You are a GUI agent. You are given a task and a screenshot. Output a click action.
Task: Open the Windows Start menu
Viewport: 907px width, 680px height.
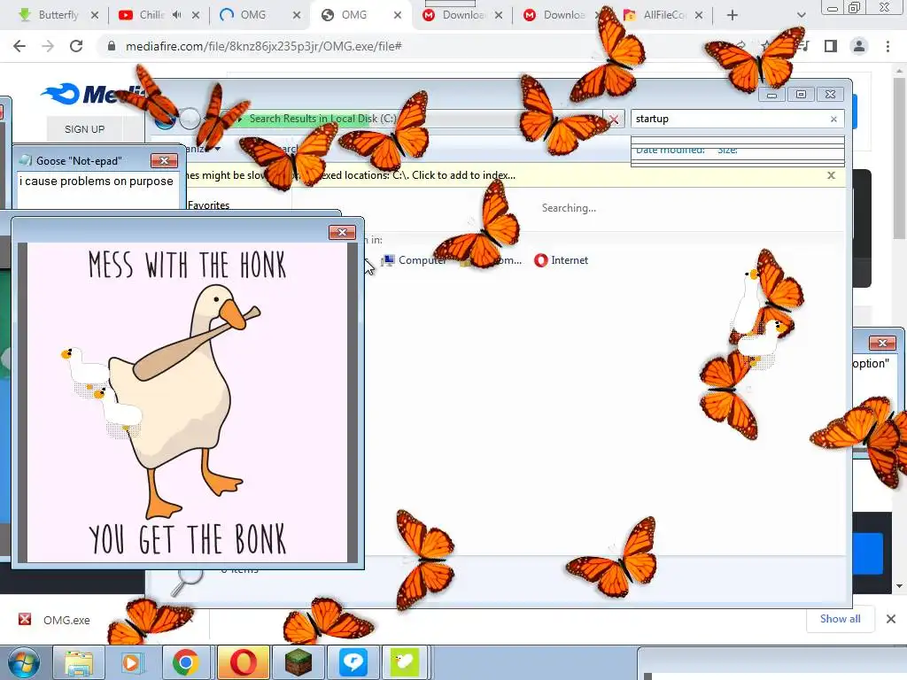[x=24, y=662]
